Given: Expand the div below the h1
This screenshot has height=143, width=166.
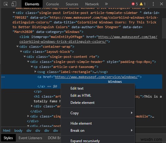Looking at the screenshot, I should (32, 106).
